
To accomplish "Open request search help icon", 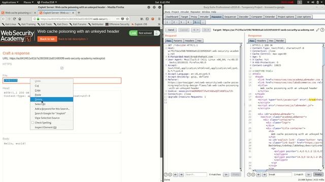I will 166,174.
